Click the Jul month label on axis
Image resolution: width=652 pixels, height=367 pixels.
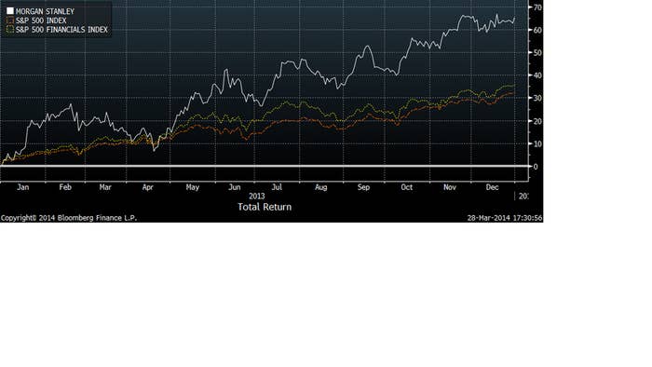[277, 187]
